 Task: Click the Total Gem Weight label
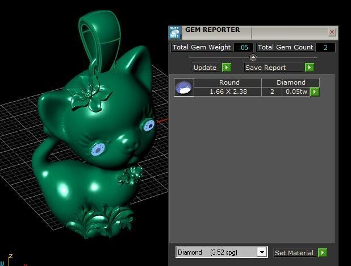click(x=202, y=47)
